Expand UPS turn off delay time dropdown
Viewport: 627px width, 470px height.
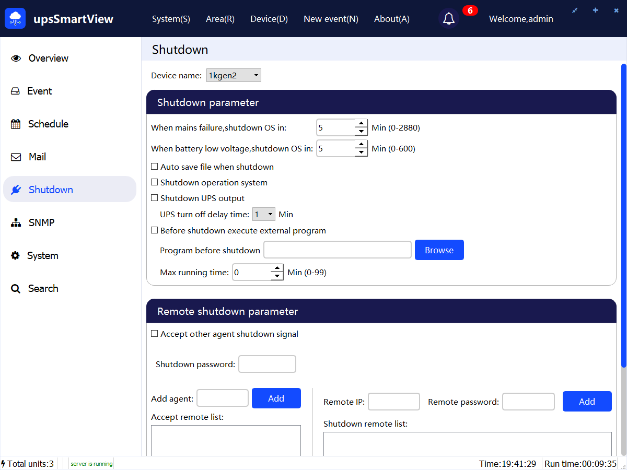[x=264, y=214]
